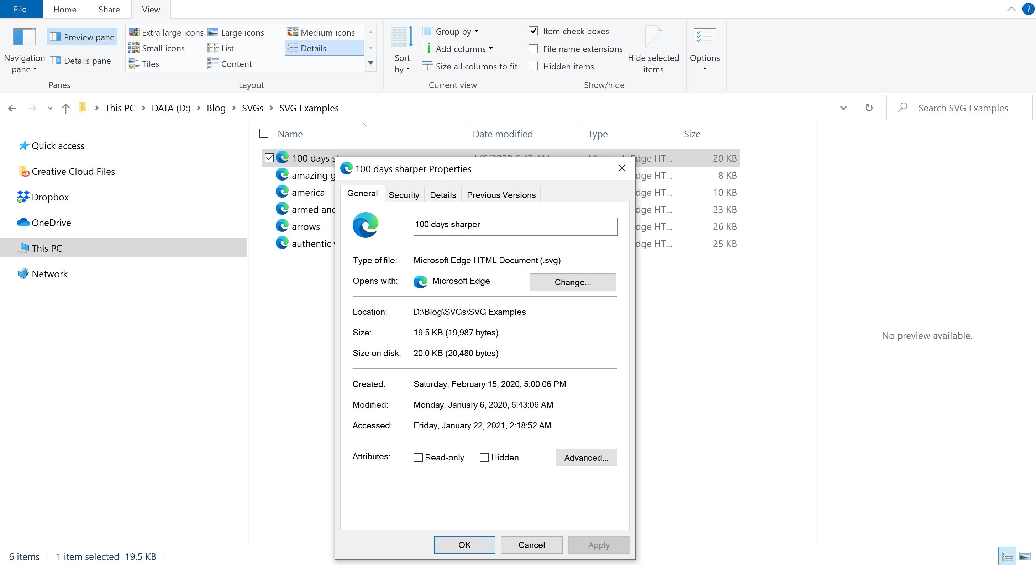
Task: Click the Change... button for Opens with
Action: click(x=573, y=282)
